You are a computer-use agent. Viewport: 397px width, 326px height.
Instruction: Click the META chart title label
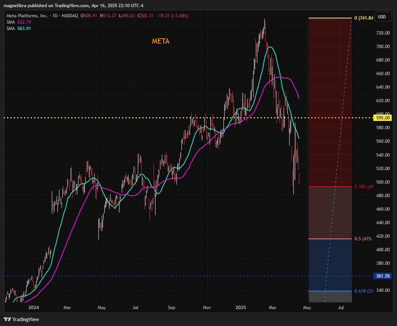click(x=160, y=41)
